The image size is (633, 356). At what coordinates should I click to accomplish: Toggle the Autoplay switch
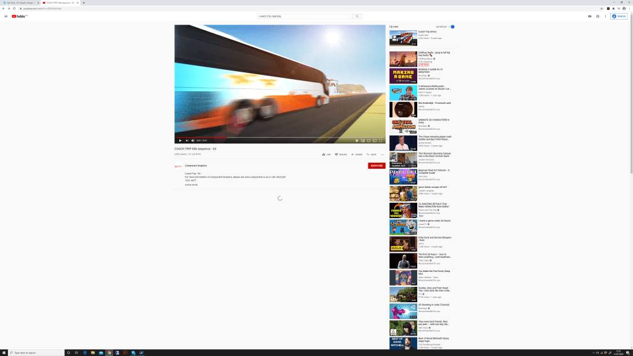(x=451, y=27)
